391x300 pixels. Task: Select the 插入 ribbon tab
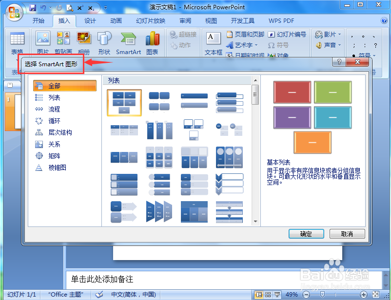pyautogui.click(x=64, y=21)
